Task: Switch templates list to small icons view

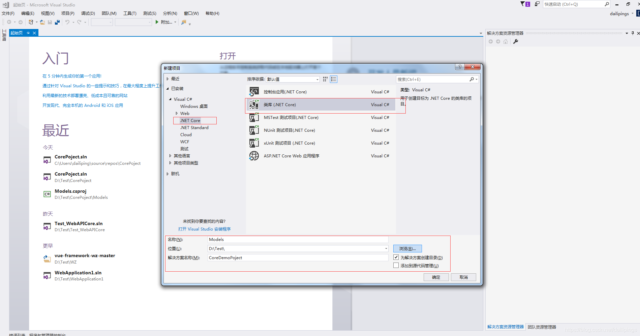Action: click(x=325, y=79)
